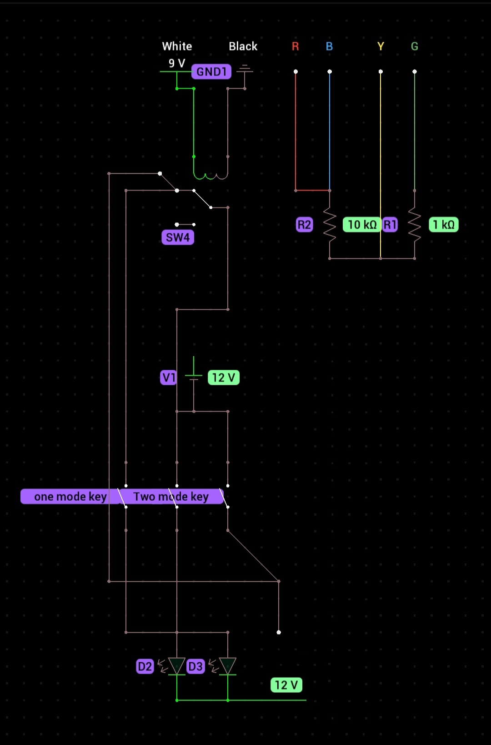Select the GND1 label
491x745 pixels.
pyautogui.click(x=211, y=71)
